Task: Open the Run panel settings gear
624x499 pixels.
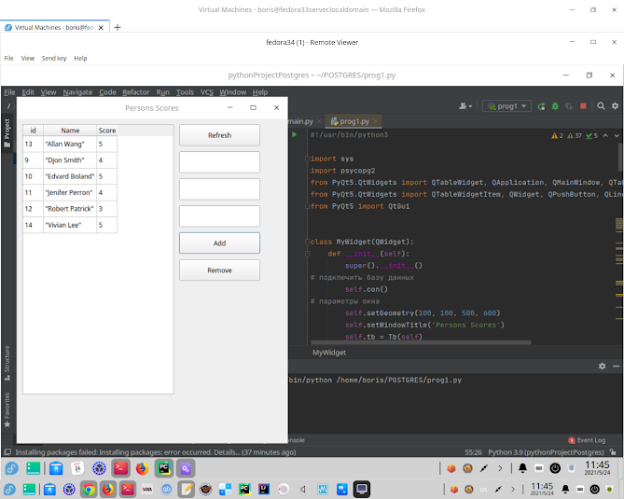Action: click(x=603, y=367)
